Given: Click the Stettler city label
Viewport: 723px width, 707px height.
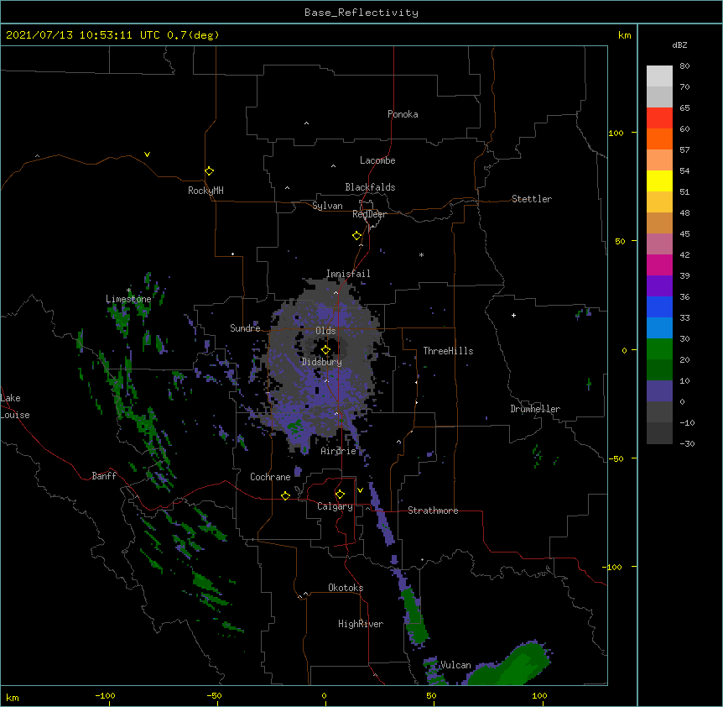Looking at the screenshot, I should (532, 199).
